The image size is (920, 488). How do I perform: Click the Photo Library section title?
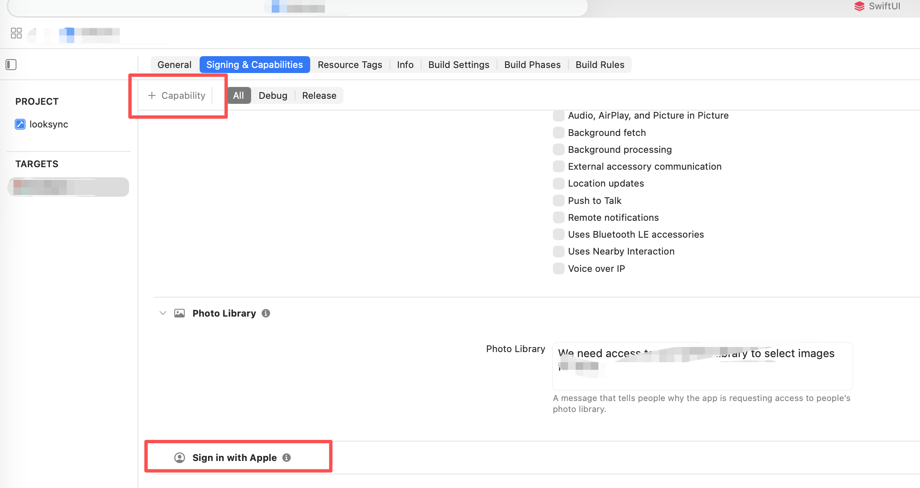(x=224, y=313)
